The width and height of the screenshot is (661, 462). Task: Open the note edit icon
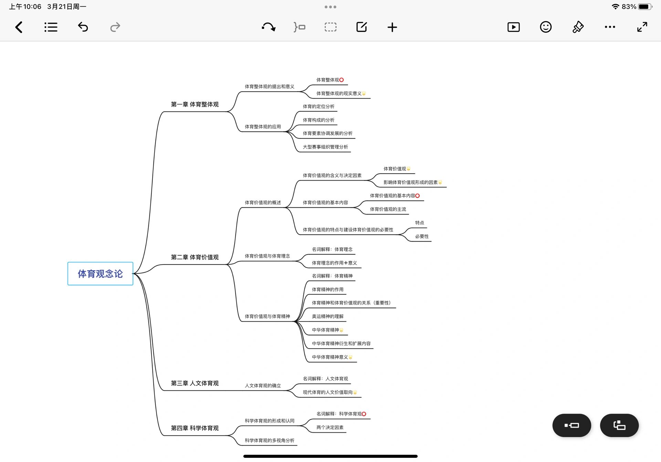pos(361,27)
